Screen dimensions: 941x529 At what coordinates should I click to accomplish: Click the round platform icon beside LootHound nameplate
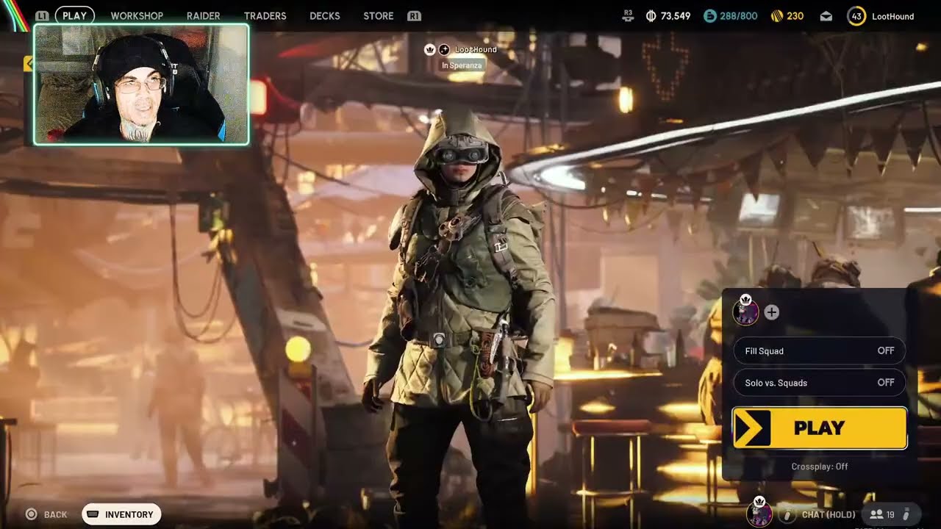444,49
